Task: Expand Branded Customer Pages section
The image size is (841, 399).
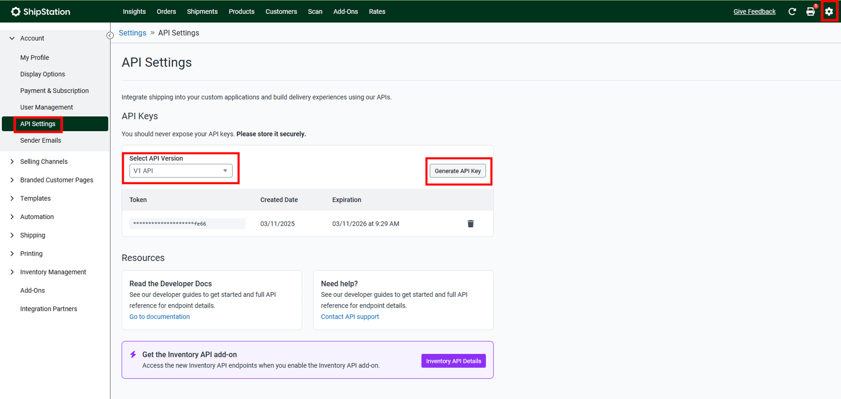Action: click(x=12, y=180)
